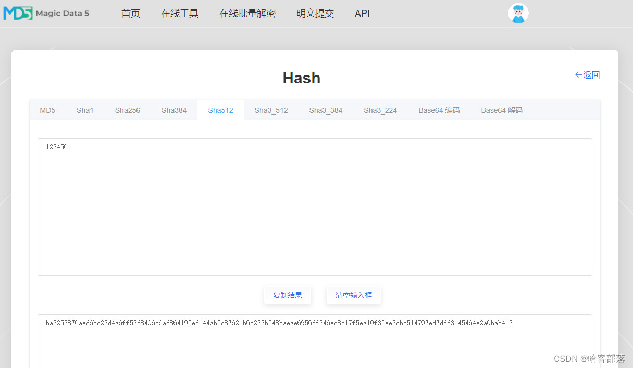Open 明文提交 page

point(315,14)
